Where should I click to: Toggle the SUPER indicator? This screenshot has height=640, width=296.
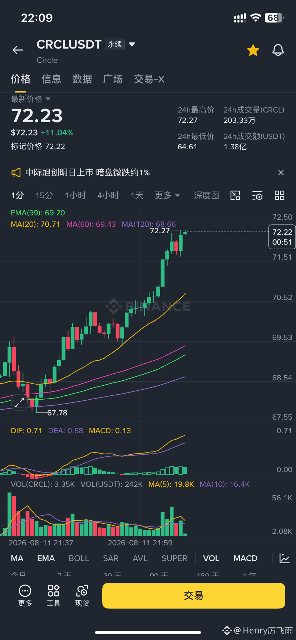click(174, 558)
